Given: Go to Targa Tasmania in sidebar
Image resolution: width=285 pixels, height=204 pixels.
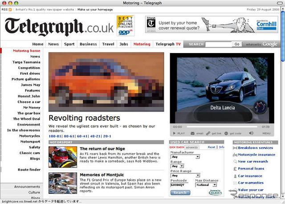Looking at the screenshot, I should (x=26, y=62).
